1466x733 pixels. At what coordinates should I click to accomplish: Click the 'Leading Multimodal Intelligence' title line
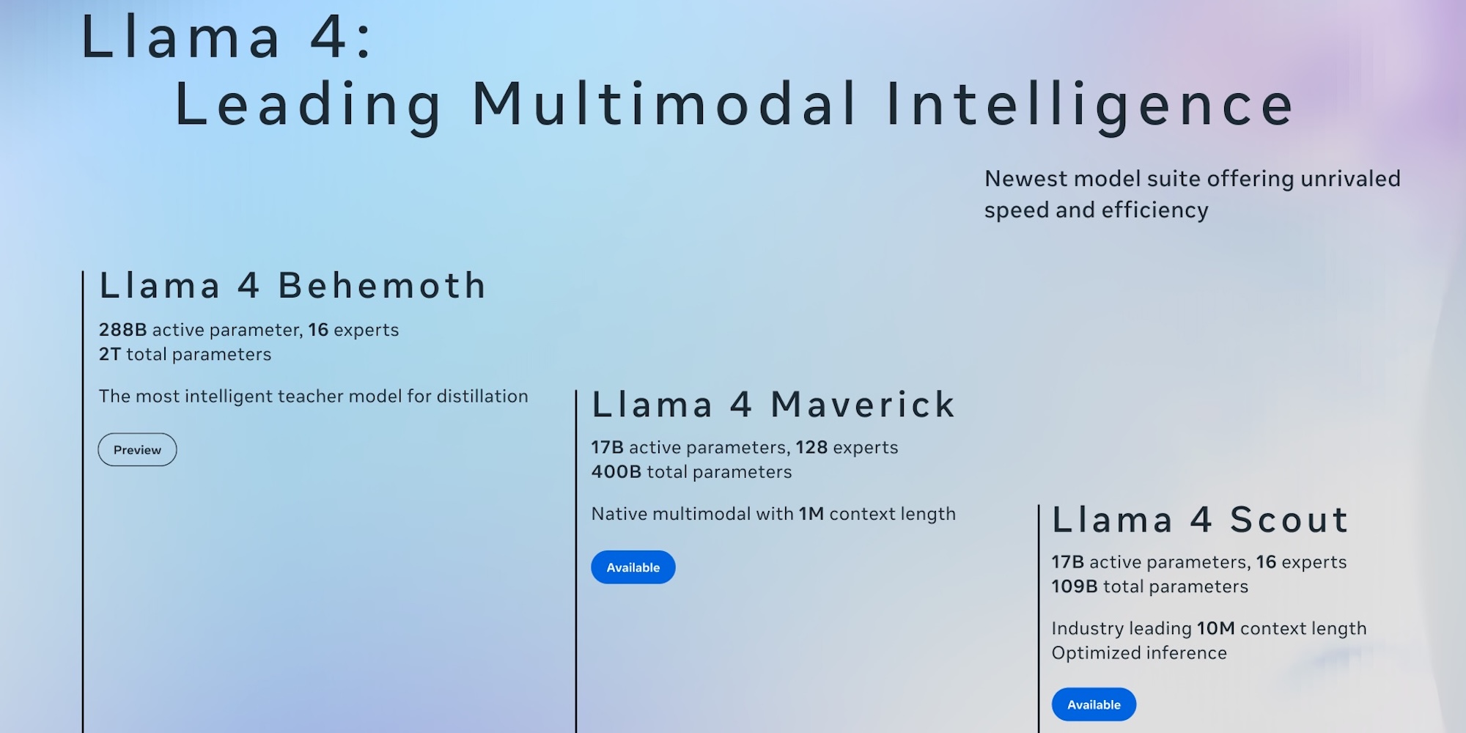point(734,106)
